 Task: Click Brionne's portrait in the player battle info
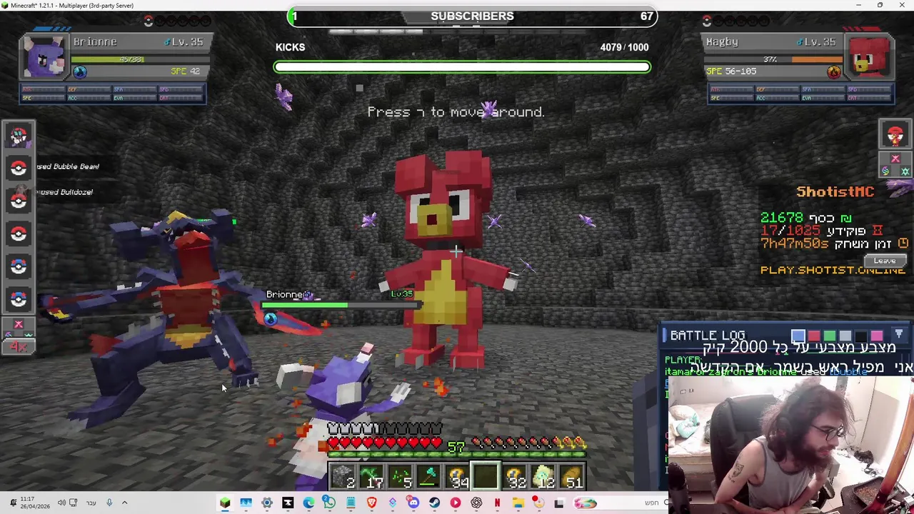tap(44, 56)
